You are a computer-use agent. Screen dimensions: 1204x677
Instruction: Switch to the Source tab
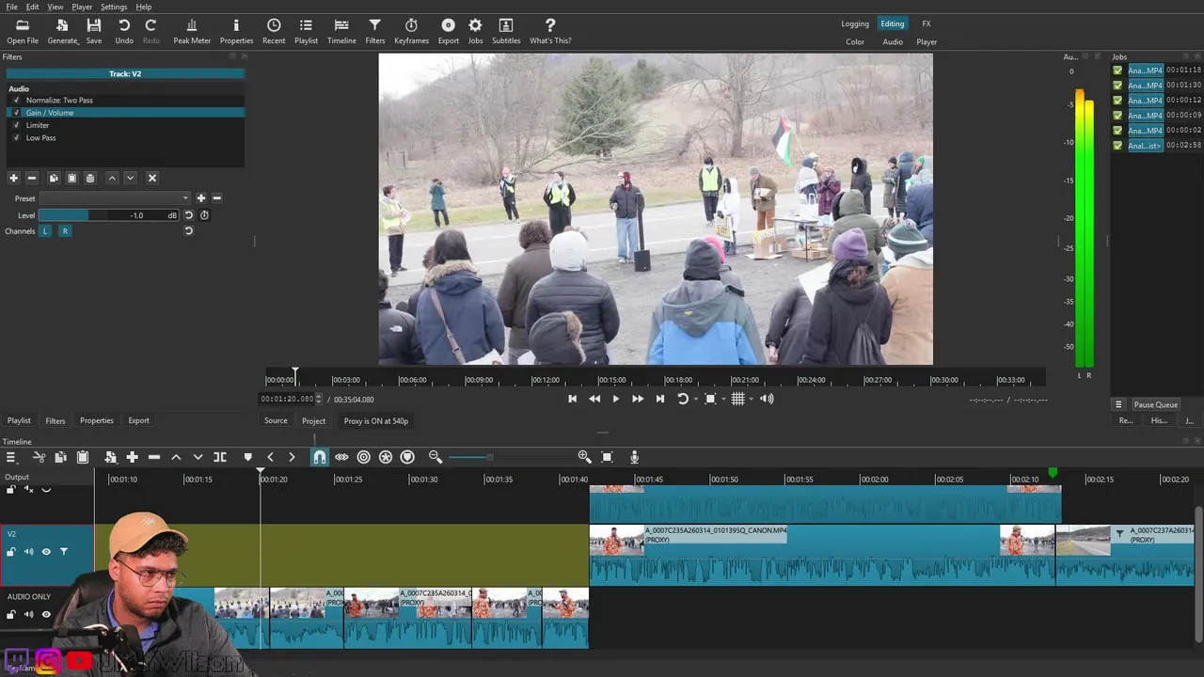click(276, 420)
